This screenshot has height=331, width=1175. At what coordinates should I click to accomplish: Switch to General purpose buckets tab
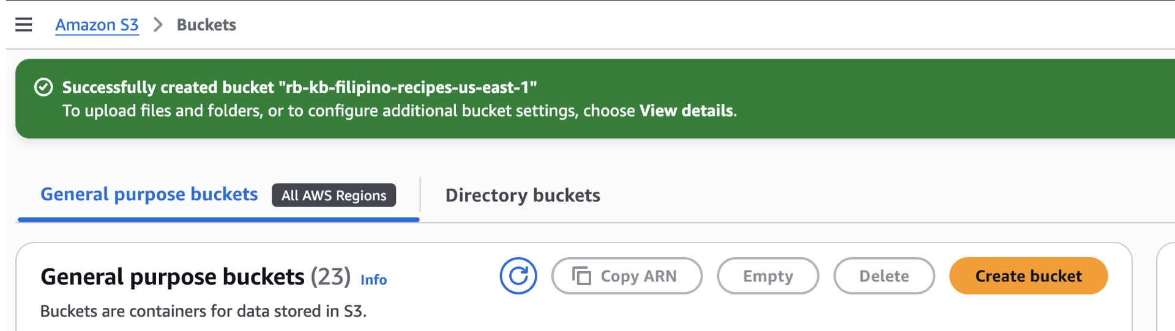coord(149,194)
